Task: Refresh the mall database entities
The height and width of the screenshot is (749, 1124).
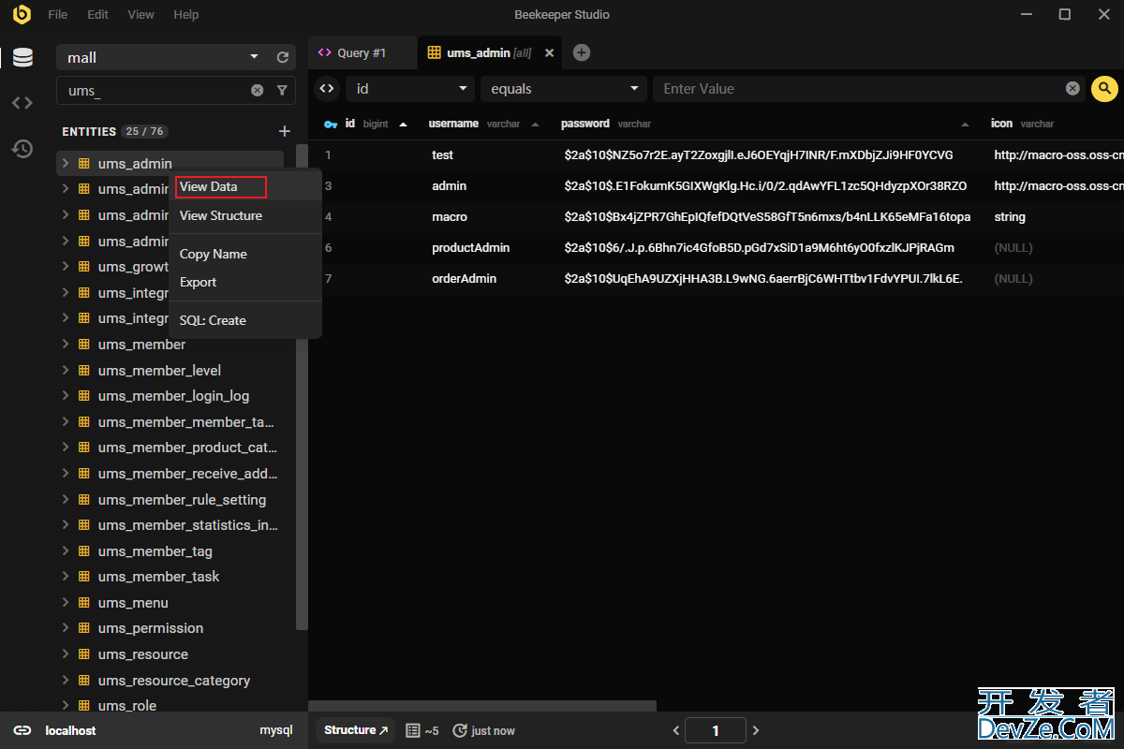Action: click(283, 57)
